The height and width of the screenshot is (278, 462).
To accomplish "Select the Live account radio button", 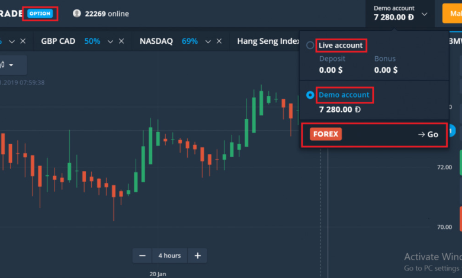I will (x=310, y=46).
